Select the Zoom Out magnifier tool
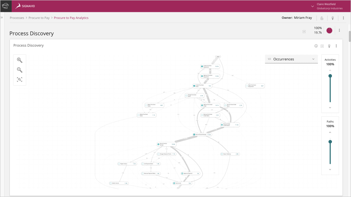Screen dimensions: 351x197 pos(20,70)
